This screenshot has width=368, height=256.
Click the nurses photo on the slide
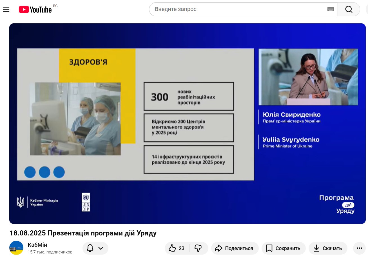[75, 119]
